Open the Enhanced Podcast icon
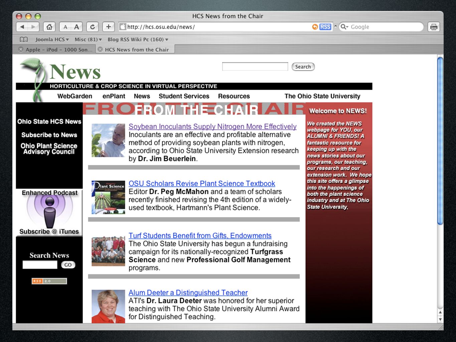Viewport: 456px width, 342px height. pos(49,212)
